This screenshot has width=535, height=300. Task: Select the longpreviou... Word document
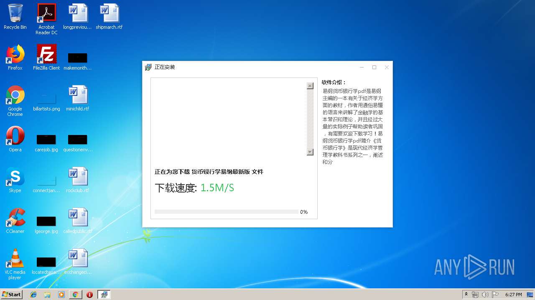coord(77,17)
